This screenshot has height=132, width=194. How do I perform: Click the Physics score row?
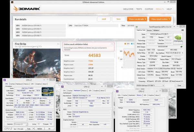tap(89, 65)
